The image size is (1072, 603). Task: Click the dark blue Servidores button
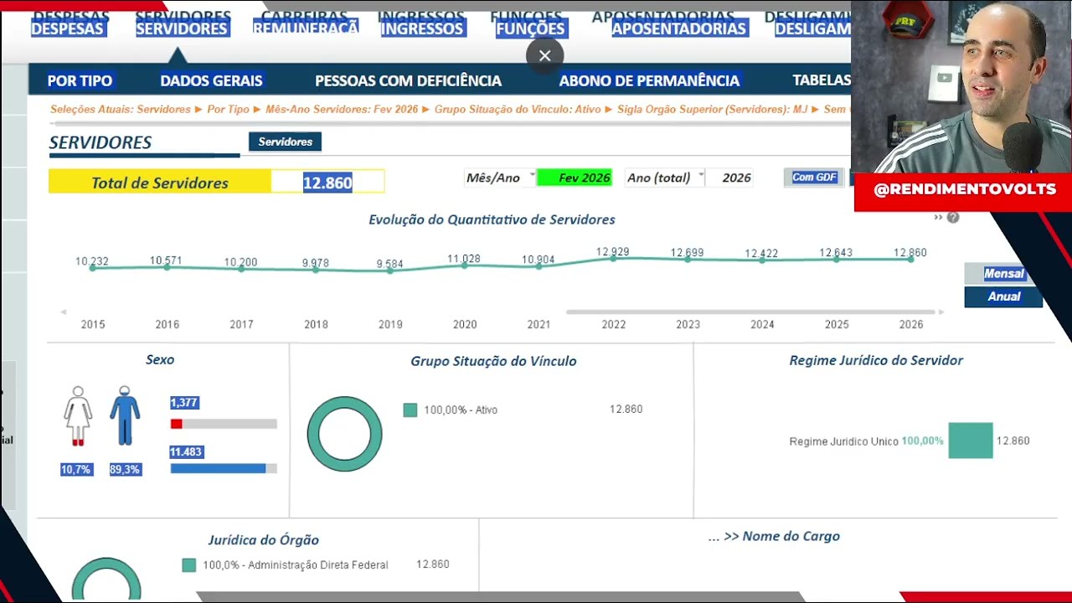(285, 142)
